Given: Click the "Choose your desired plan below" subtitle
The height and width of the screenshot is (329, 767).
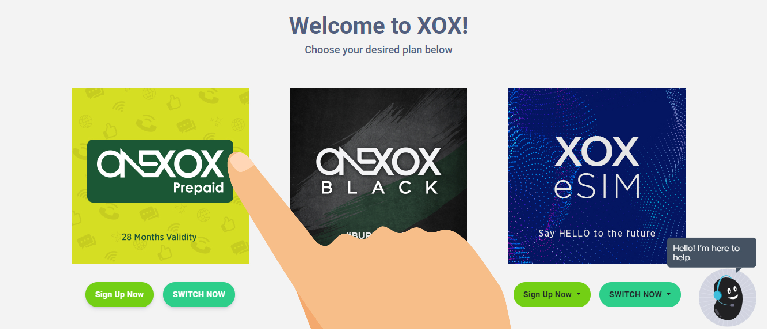Looking at the screenshot, I should click(x=379, y=50).
